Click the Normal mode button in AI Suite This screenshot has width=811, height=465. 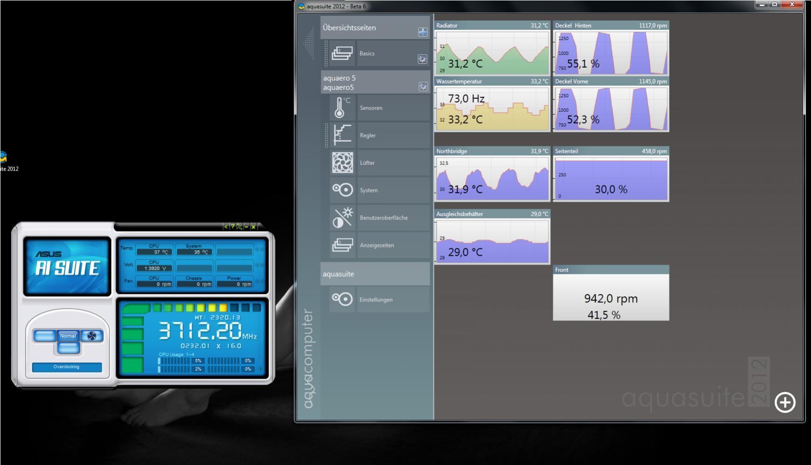click(x=68, y=336)
